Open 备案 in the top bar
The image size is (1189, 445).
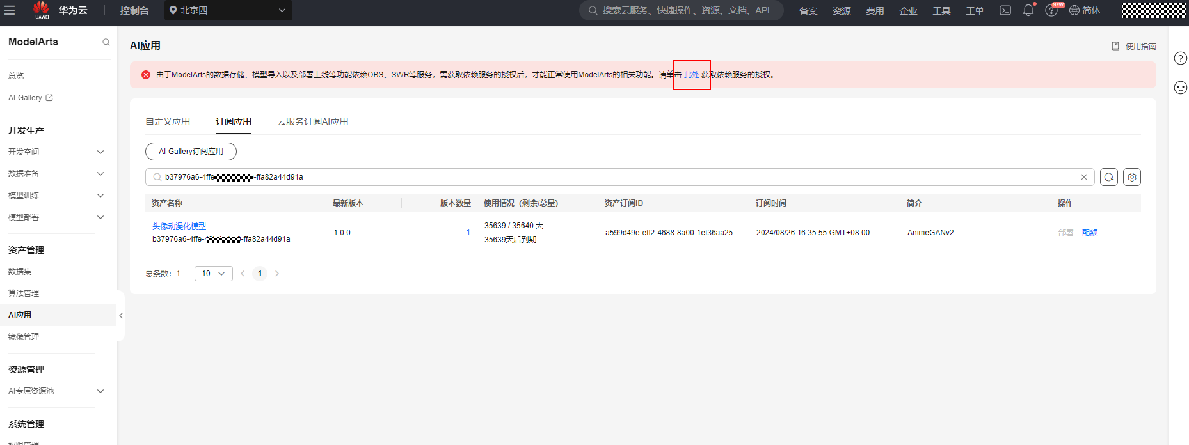click(808, 11)
